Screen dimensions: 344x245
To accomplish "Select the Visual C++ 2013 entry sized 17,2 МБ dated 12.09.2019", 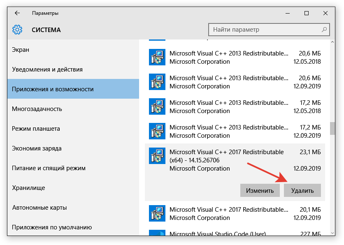I will [235, 131].
